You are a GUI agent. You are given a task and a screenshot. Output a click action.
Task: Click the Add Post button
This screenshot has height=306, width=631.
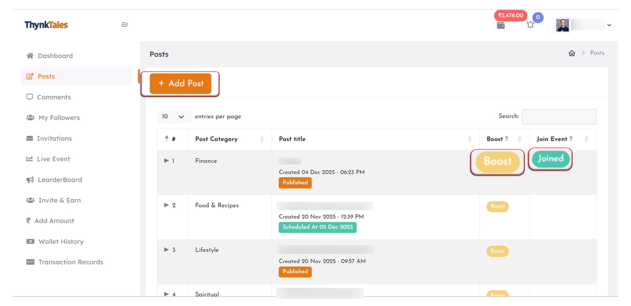pyautogui.click(x=180, y=83)
